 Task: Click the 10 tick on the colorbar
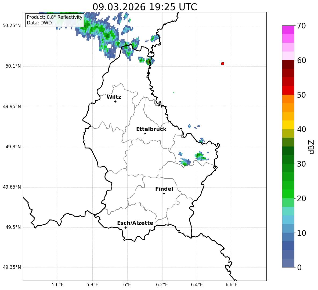click(x=301, y=233)
